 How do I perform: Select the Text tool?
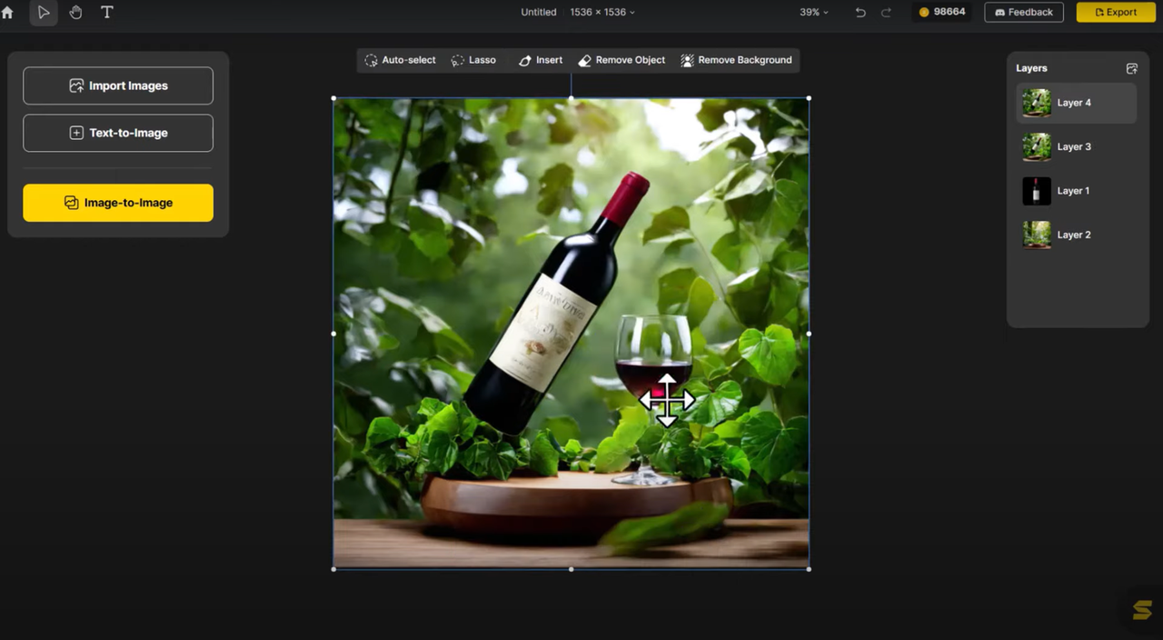[106, 12]
